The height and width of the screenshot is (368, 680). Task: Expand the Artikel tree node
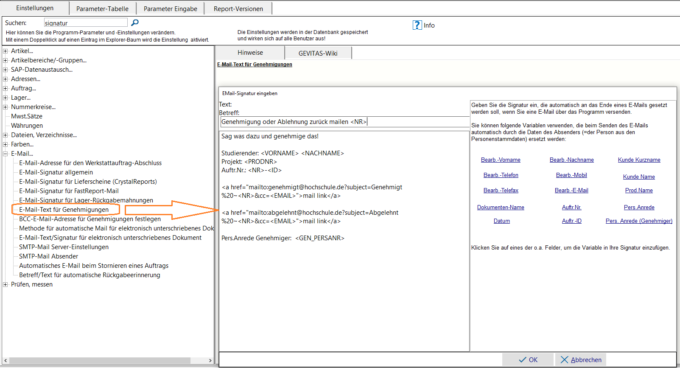click(x=6, y=51)
